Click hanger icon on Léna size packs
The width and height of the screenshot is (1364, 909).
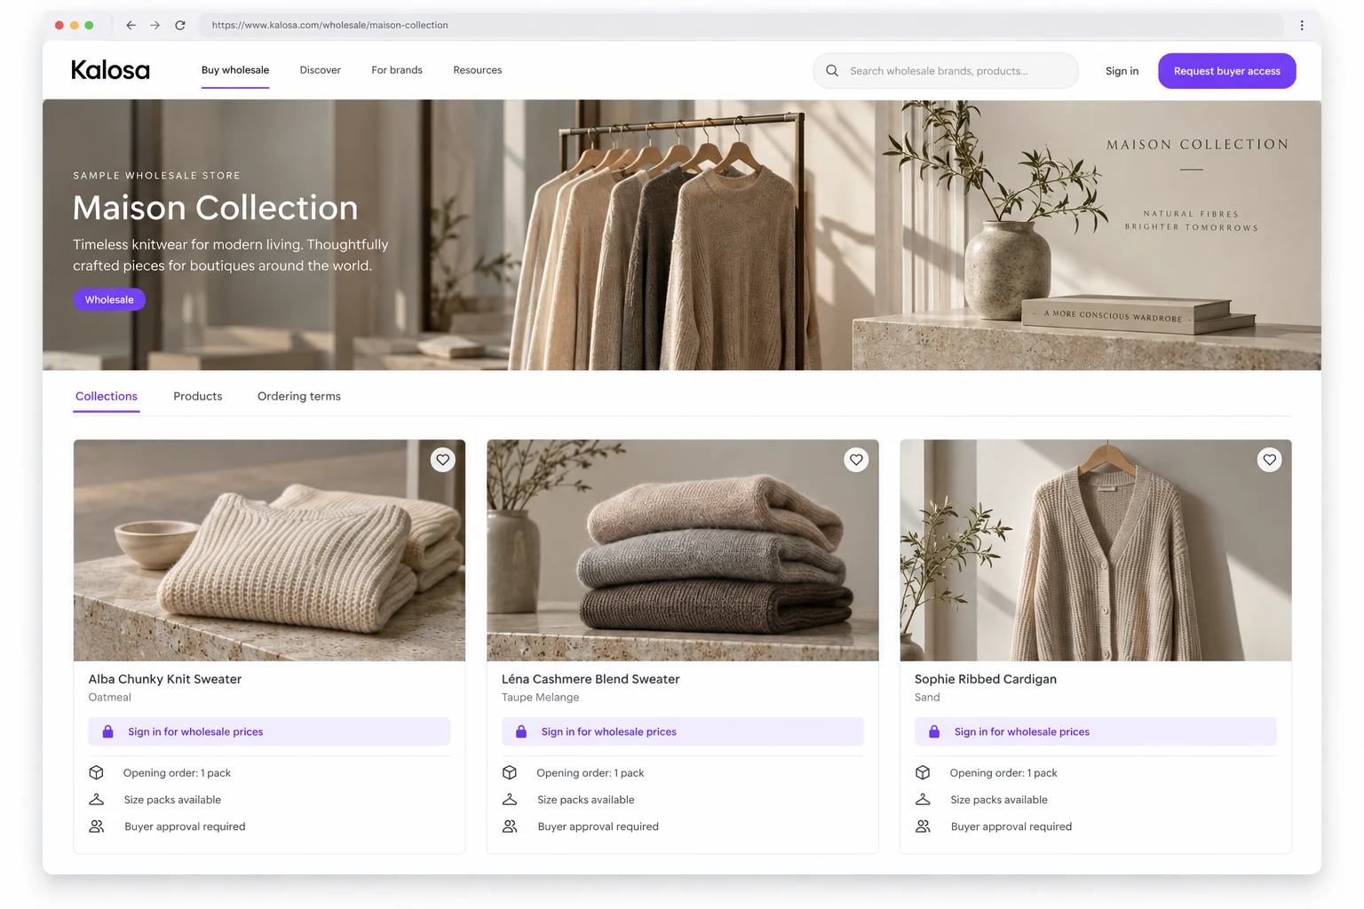[510, 800]
